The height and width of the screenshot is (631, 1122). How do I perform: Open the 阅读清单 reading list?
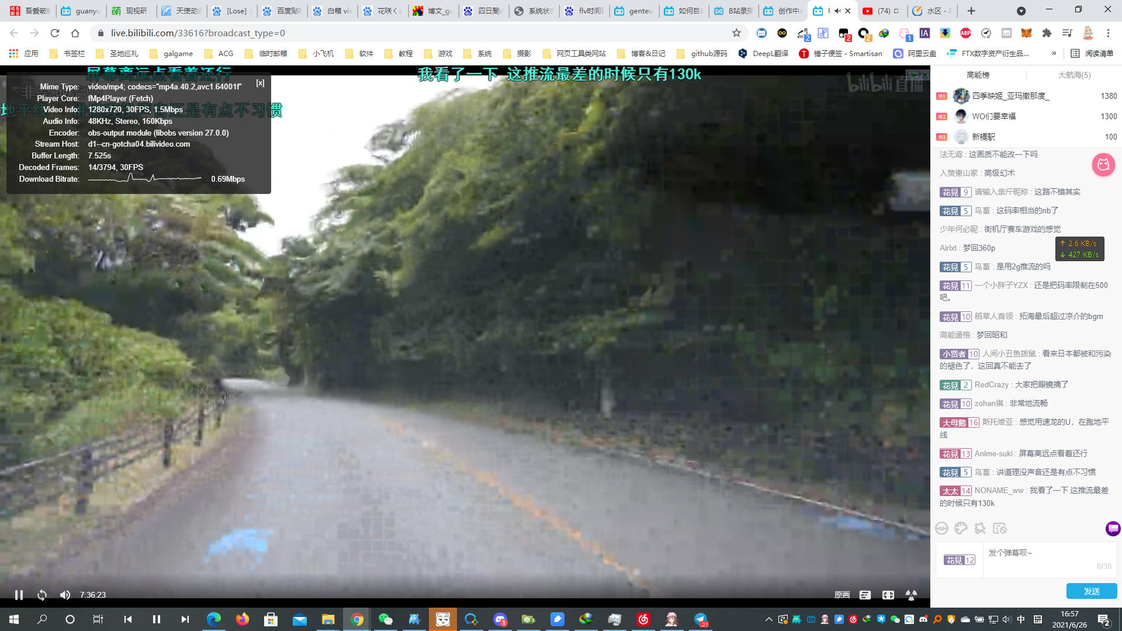pos(1092,53)
